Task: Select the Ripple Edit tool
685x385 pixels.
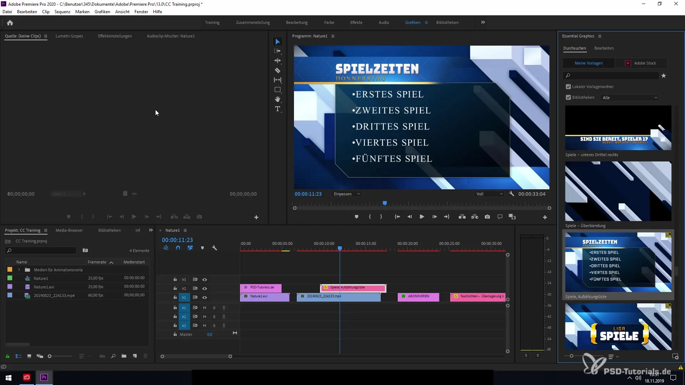Action: click(278, 61)
